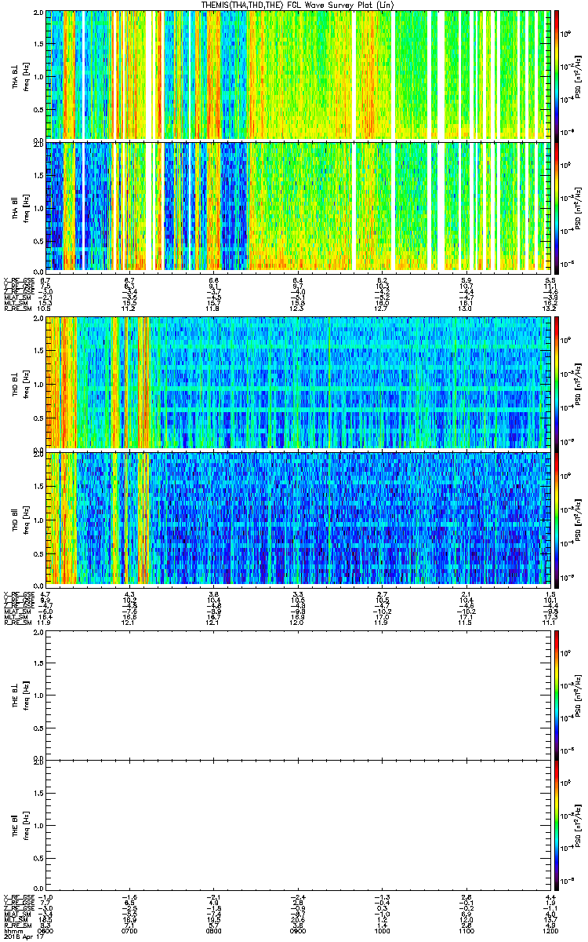Click the 0900 time tick label
Image resolution: width=588 pixels, height=942 pixels.
[296, 929]
